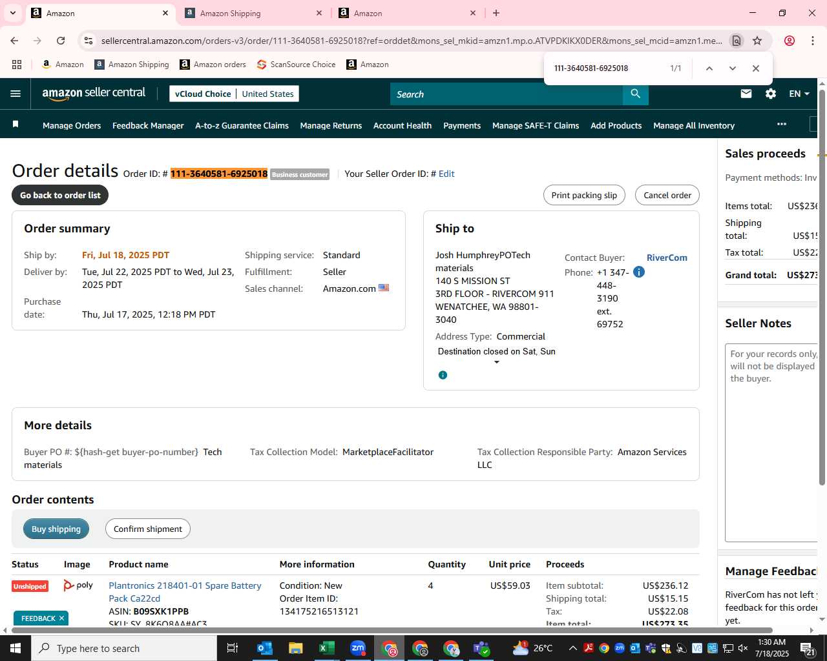827x661 pixels.
Task: Open Account Health in navigation
Action: [403, 125]
